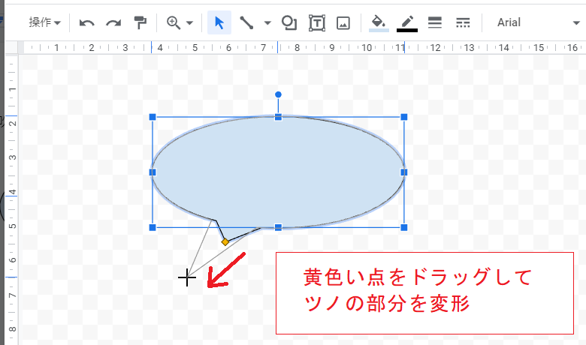Click the bottom-right corner resize handle
This screenshot has width=586, height=345.
coord(404,227)
